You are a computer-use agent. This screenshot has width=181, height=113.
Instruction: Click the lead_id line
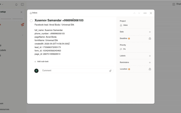[48, 47]
